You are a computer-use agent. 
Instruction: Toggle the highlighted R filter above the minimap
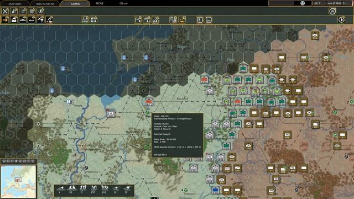(16, 161)
